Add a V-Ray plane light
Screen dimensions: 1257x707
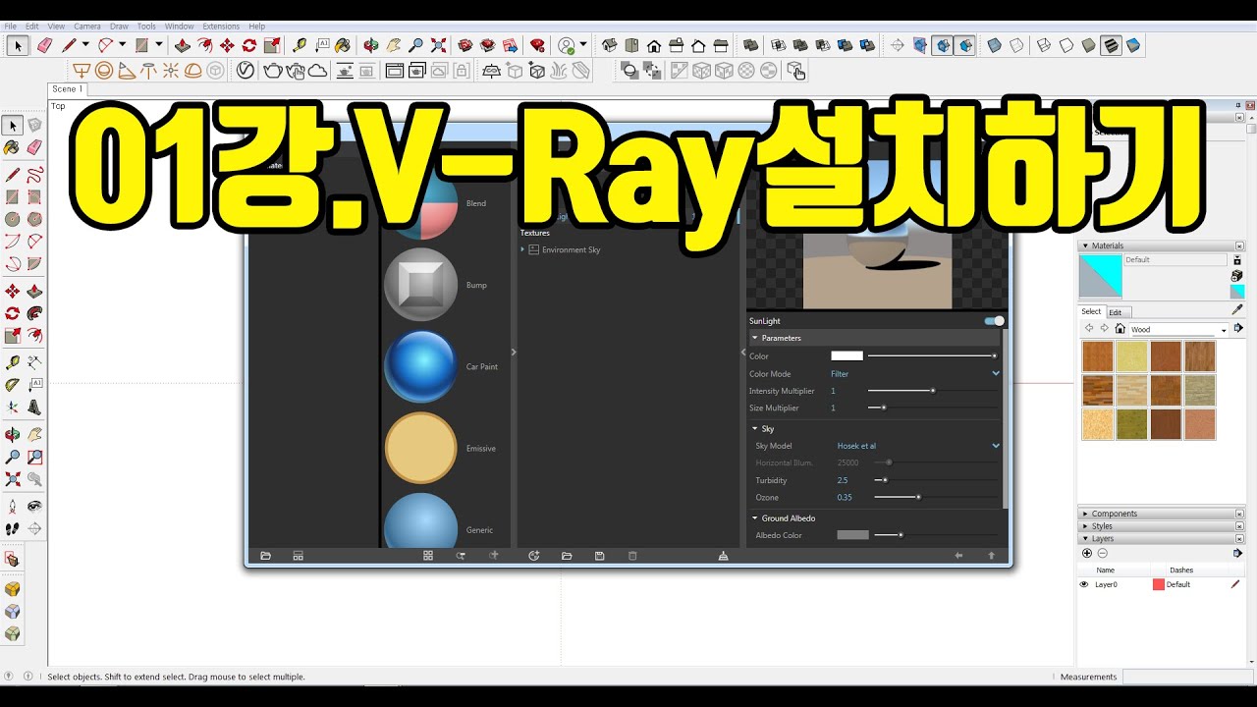click(x=82, y=71)
